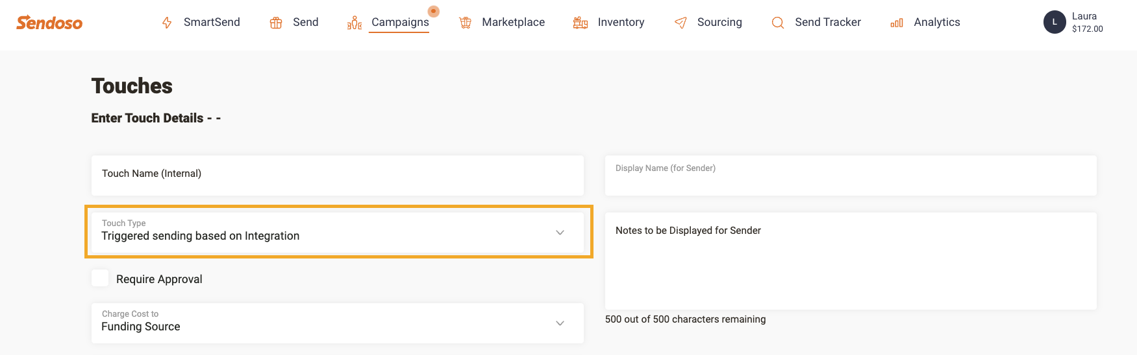
Task: Open the Sourcing section
Action: pyautogui.click(x=719, y=22)
